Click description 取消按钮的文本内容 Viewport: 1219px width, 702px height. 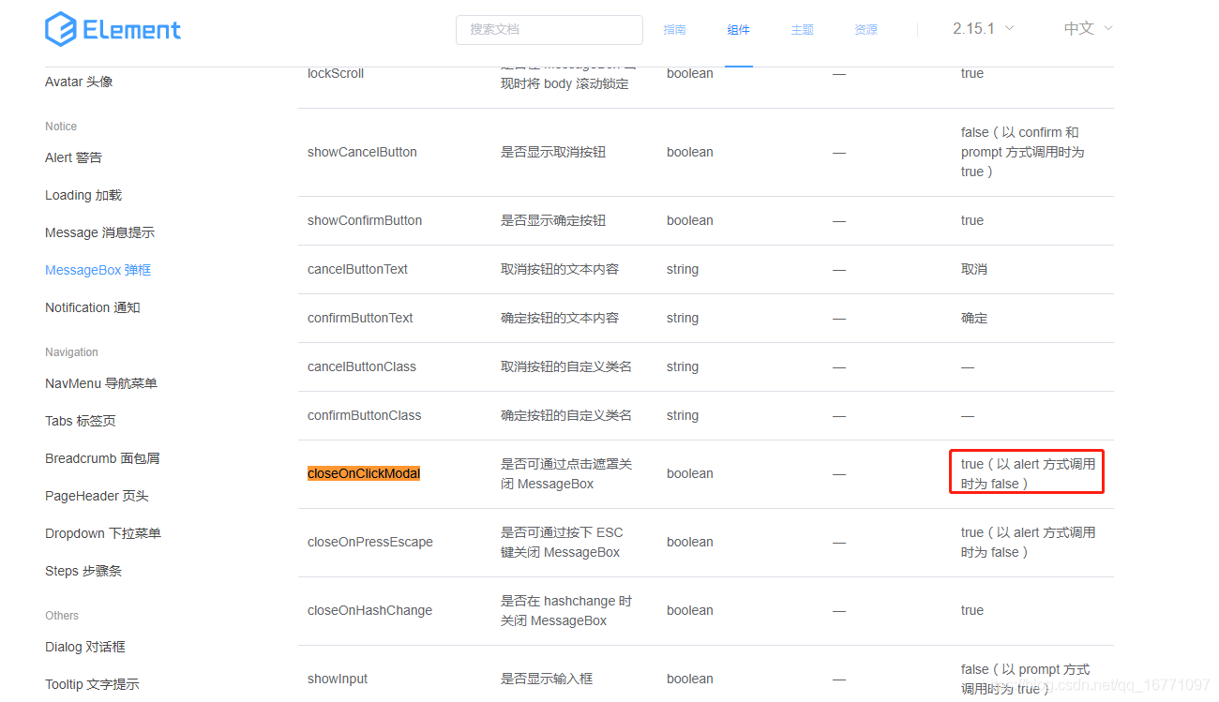tap(560, 269)
